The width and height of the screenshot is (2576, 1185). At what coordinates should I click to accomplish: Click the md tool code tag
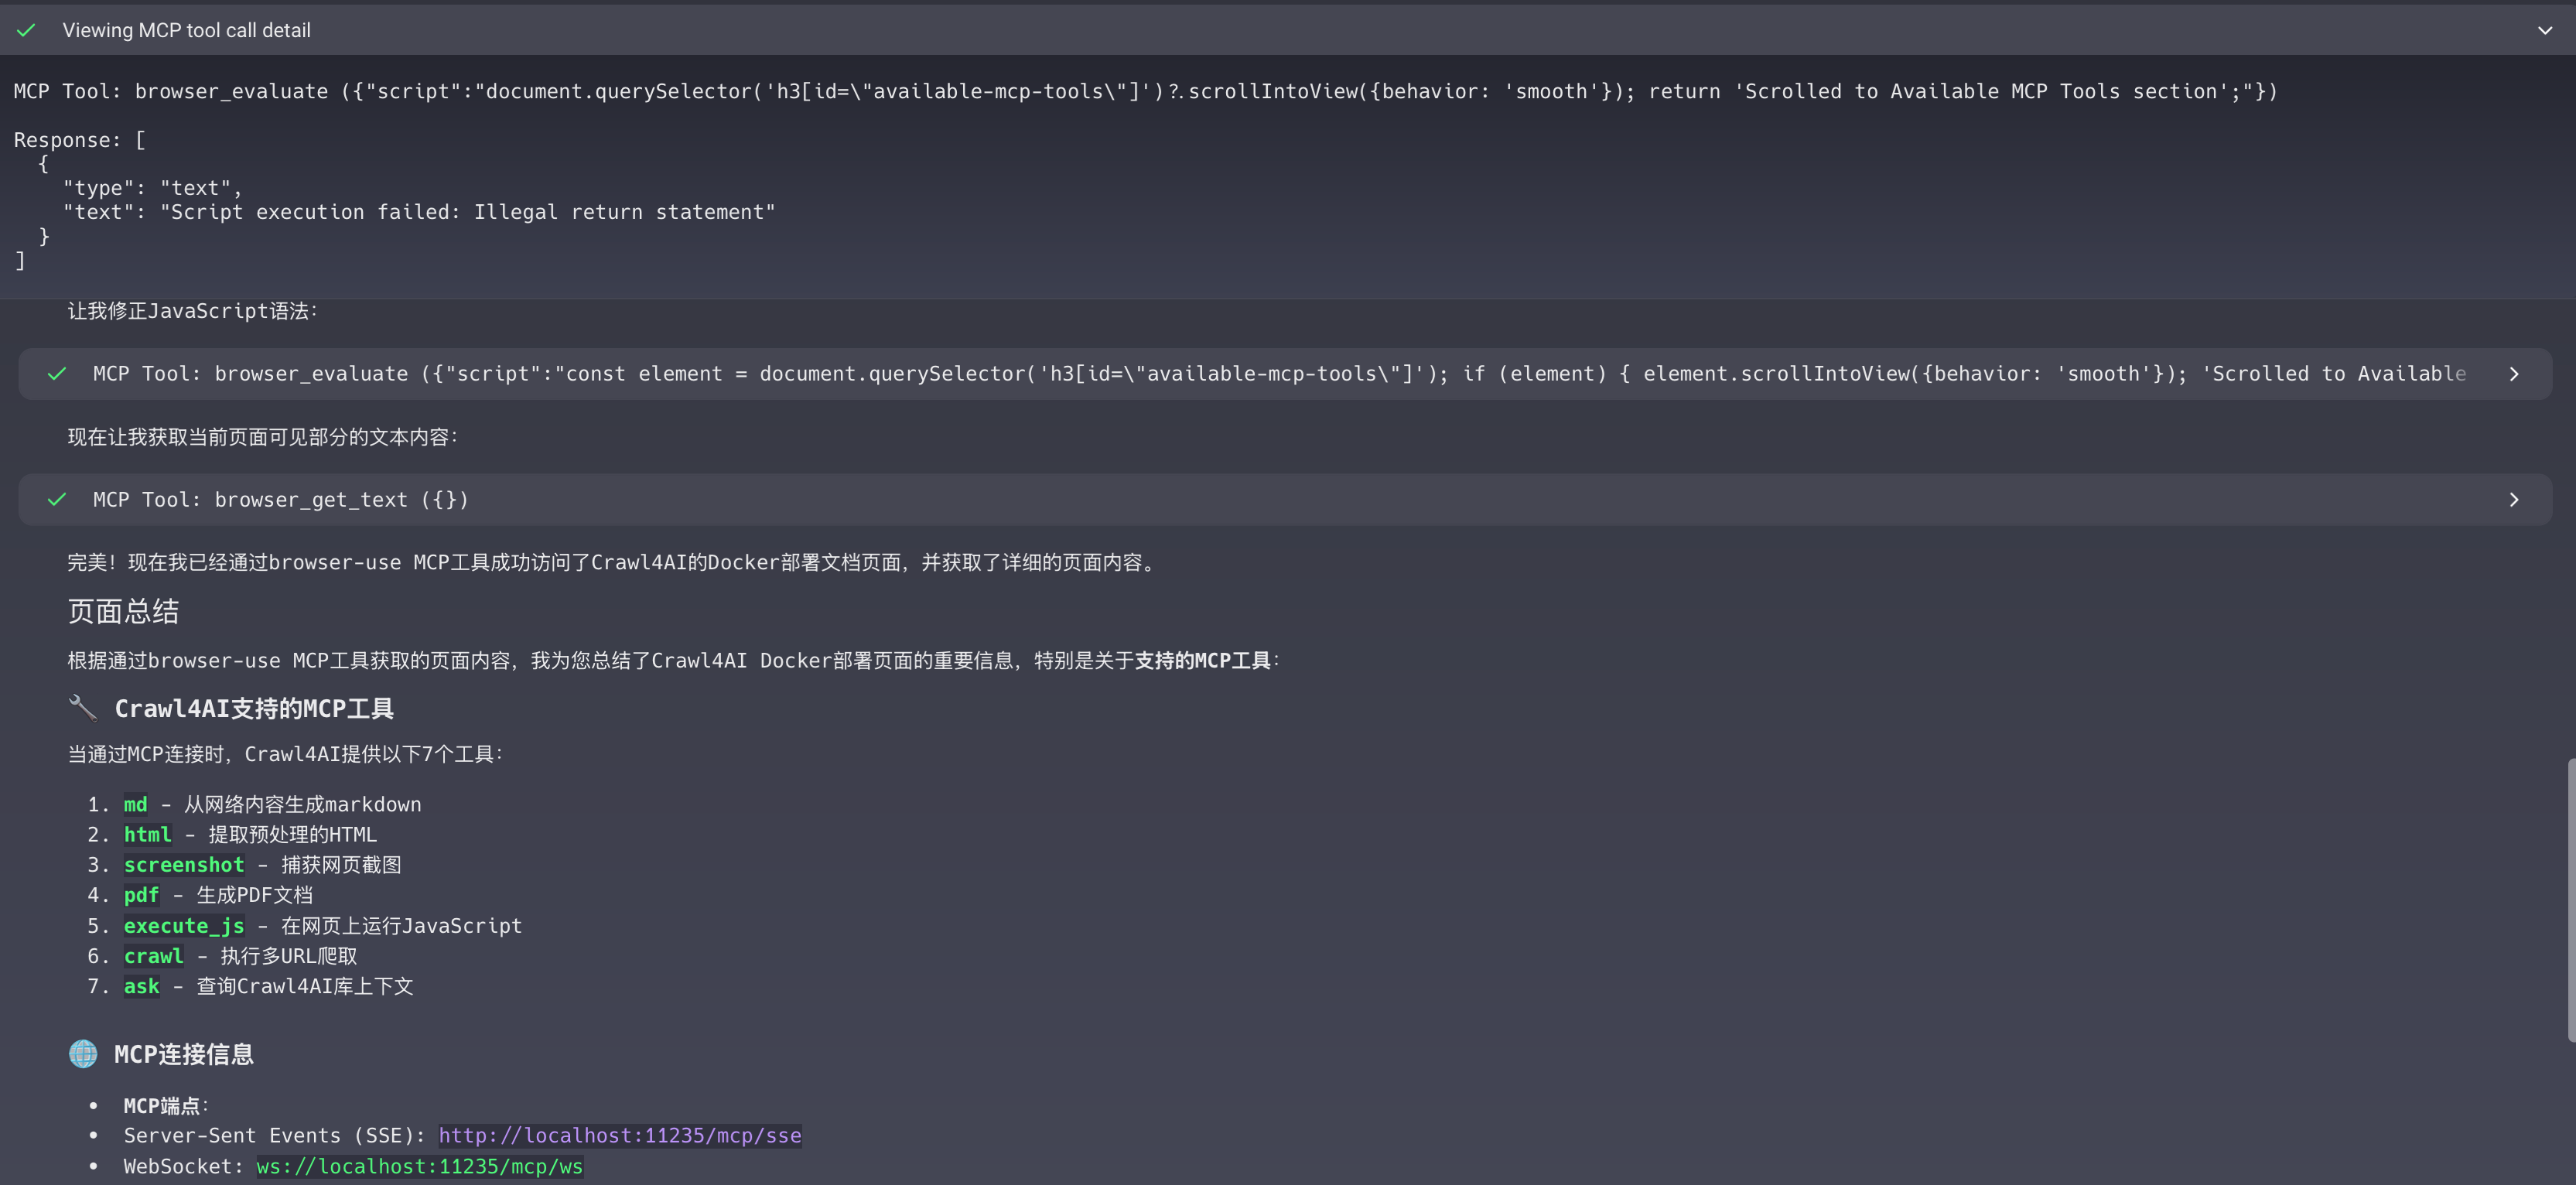coord(136,805)
